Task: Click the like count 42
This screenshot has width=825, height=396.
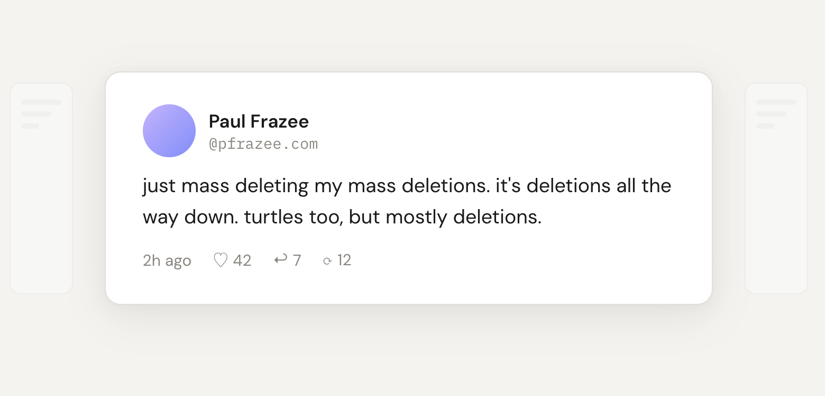Action: pyautogui.click(x=242, y=260)
